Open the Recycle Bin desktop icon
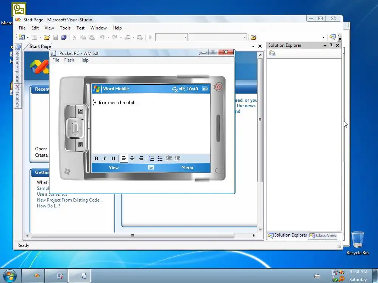Image resolution: width=378 pixels, height=283 pixels. 357,243
